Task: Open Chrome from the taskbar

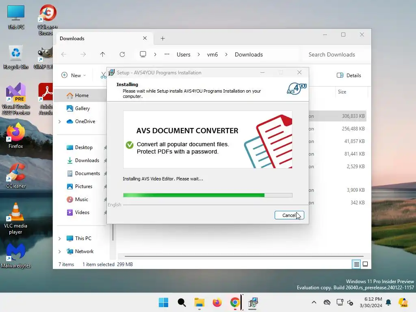Action: click(x=235, y=302)
